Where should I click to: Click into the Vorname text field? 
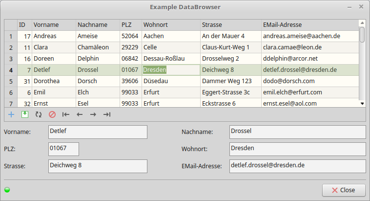98,132
